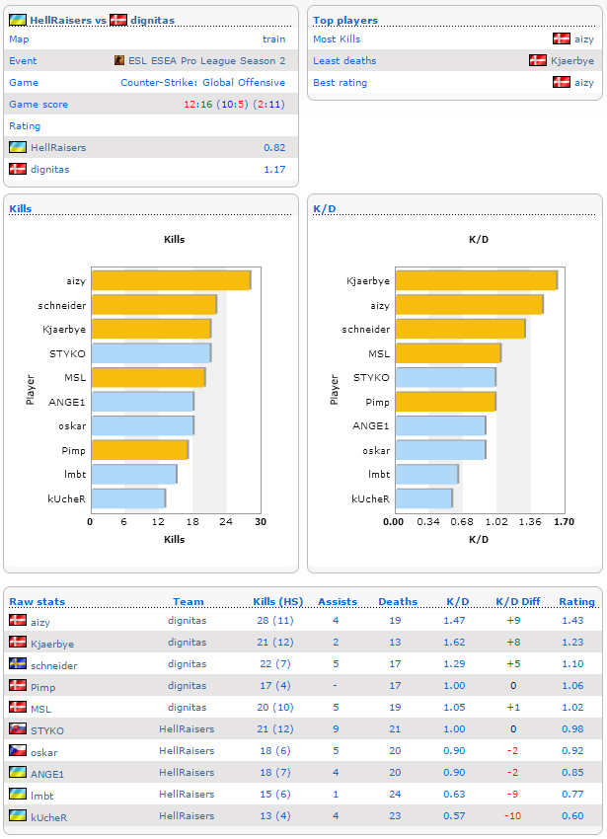The width and height of the screenshot is (607, 839).
Task: Sort raw stats by K/D Diff column
Action: 517,601
